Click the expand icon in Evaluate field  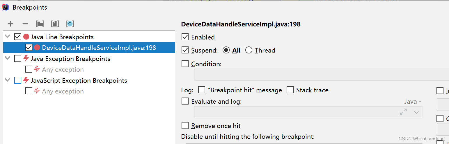coord(403,112)
